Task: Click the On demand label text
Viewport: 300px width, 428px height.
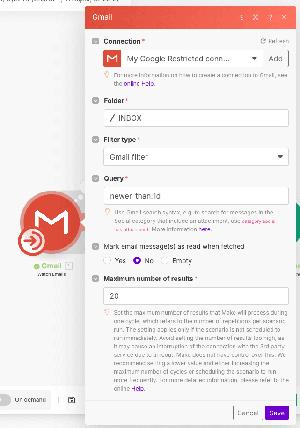Action: [x=30, y=400]
